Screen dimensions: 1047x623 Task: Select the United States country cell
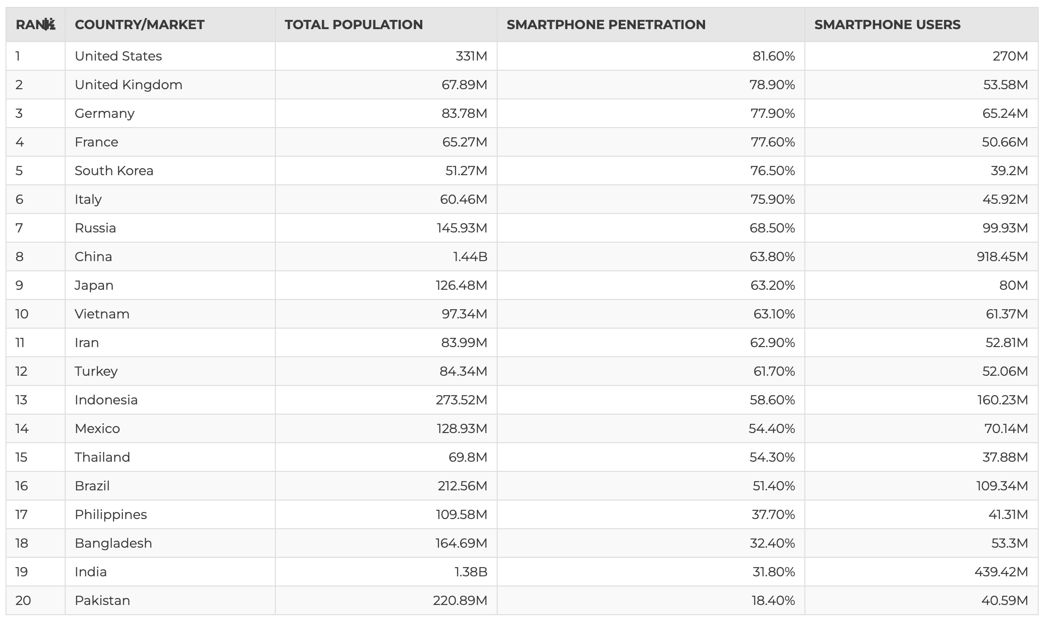pyautogui.click(x=118, y=56)
